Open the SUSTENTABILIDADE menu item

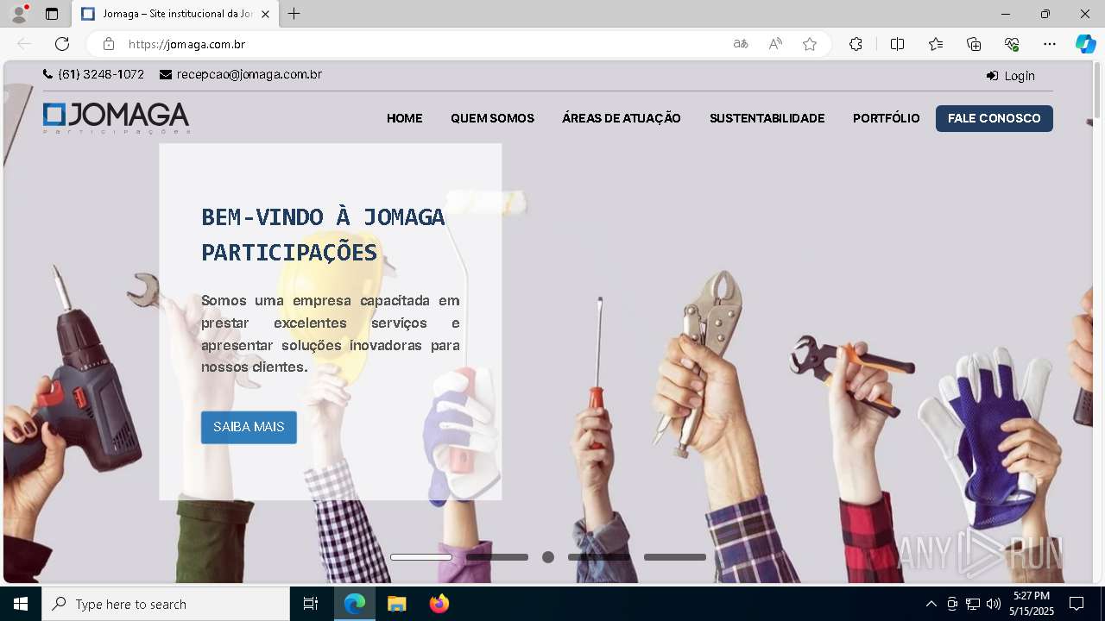click(x=767, y=118)
